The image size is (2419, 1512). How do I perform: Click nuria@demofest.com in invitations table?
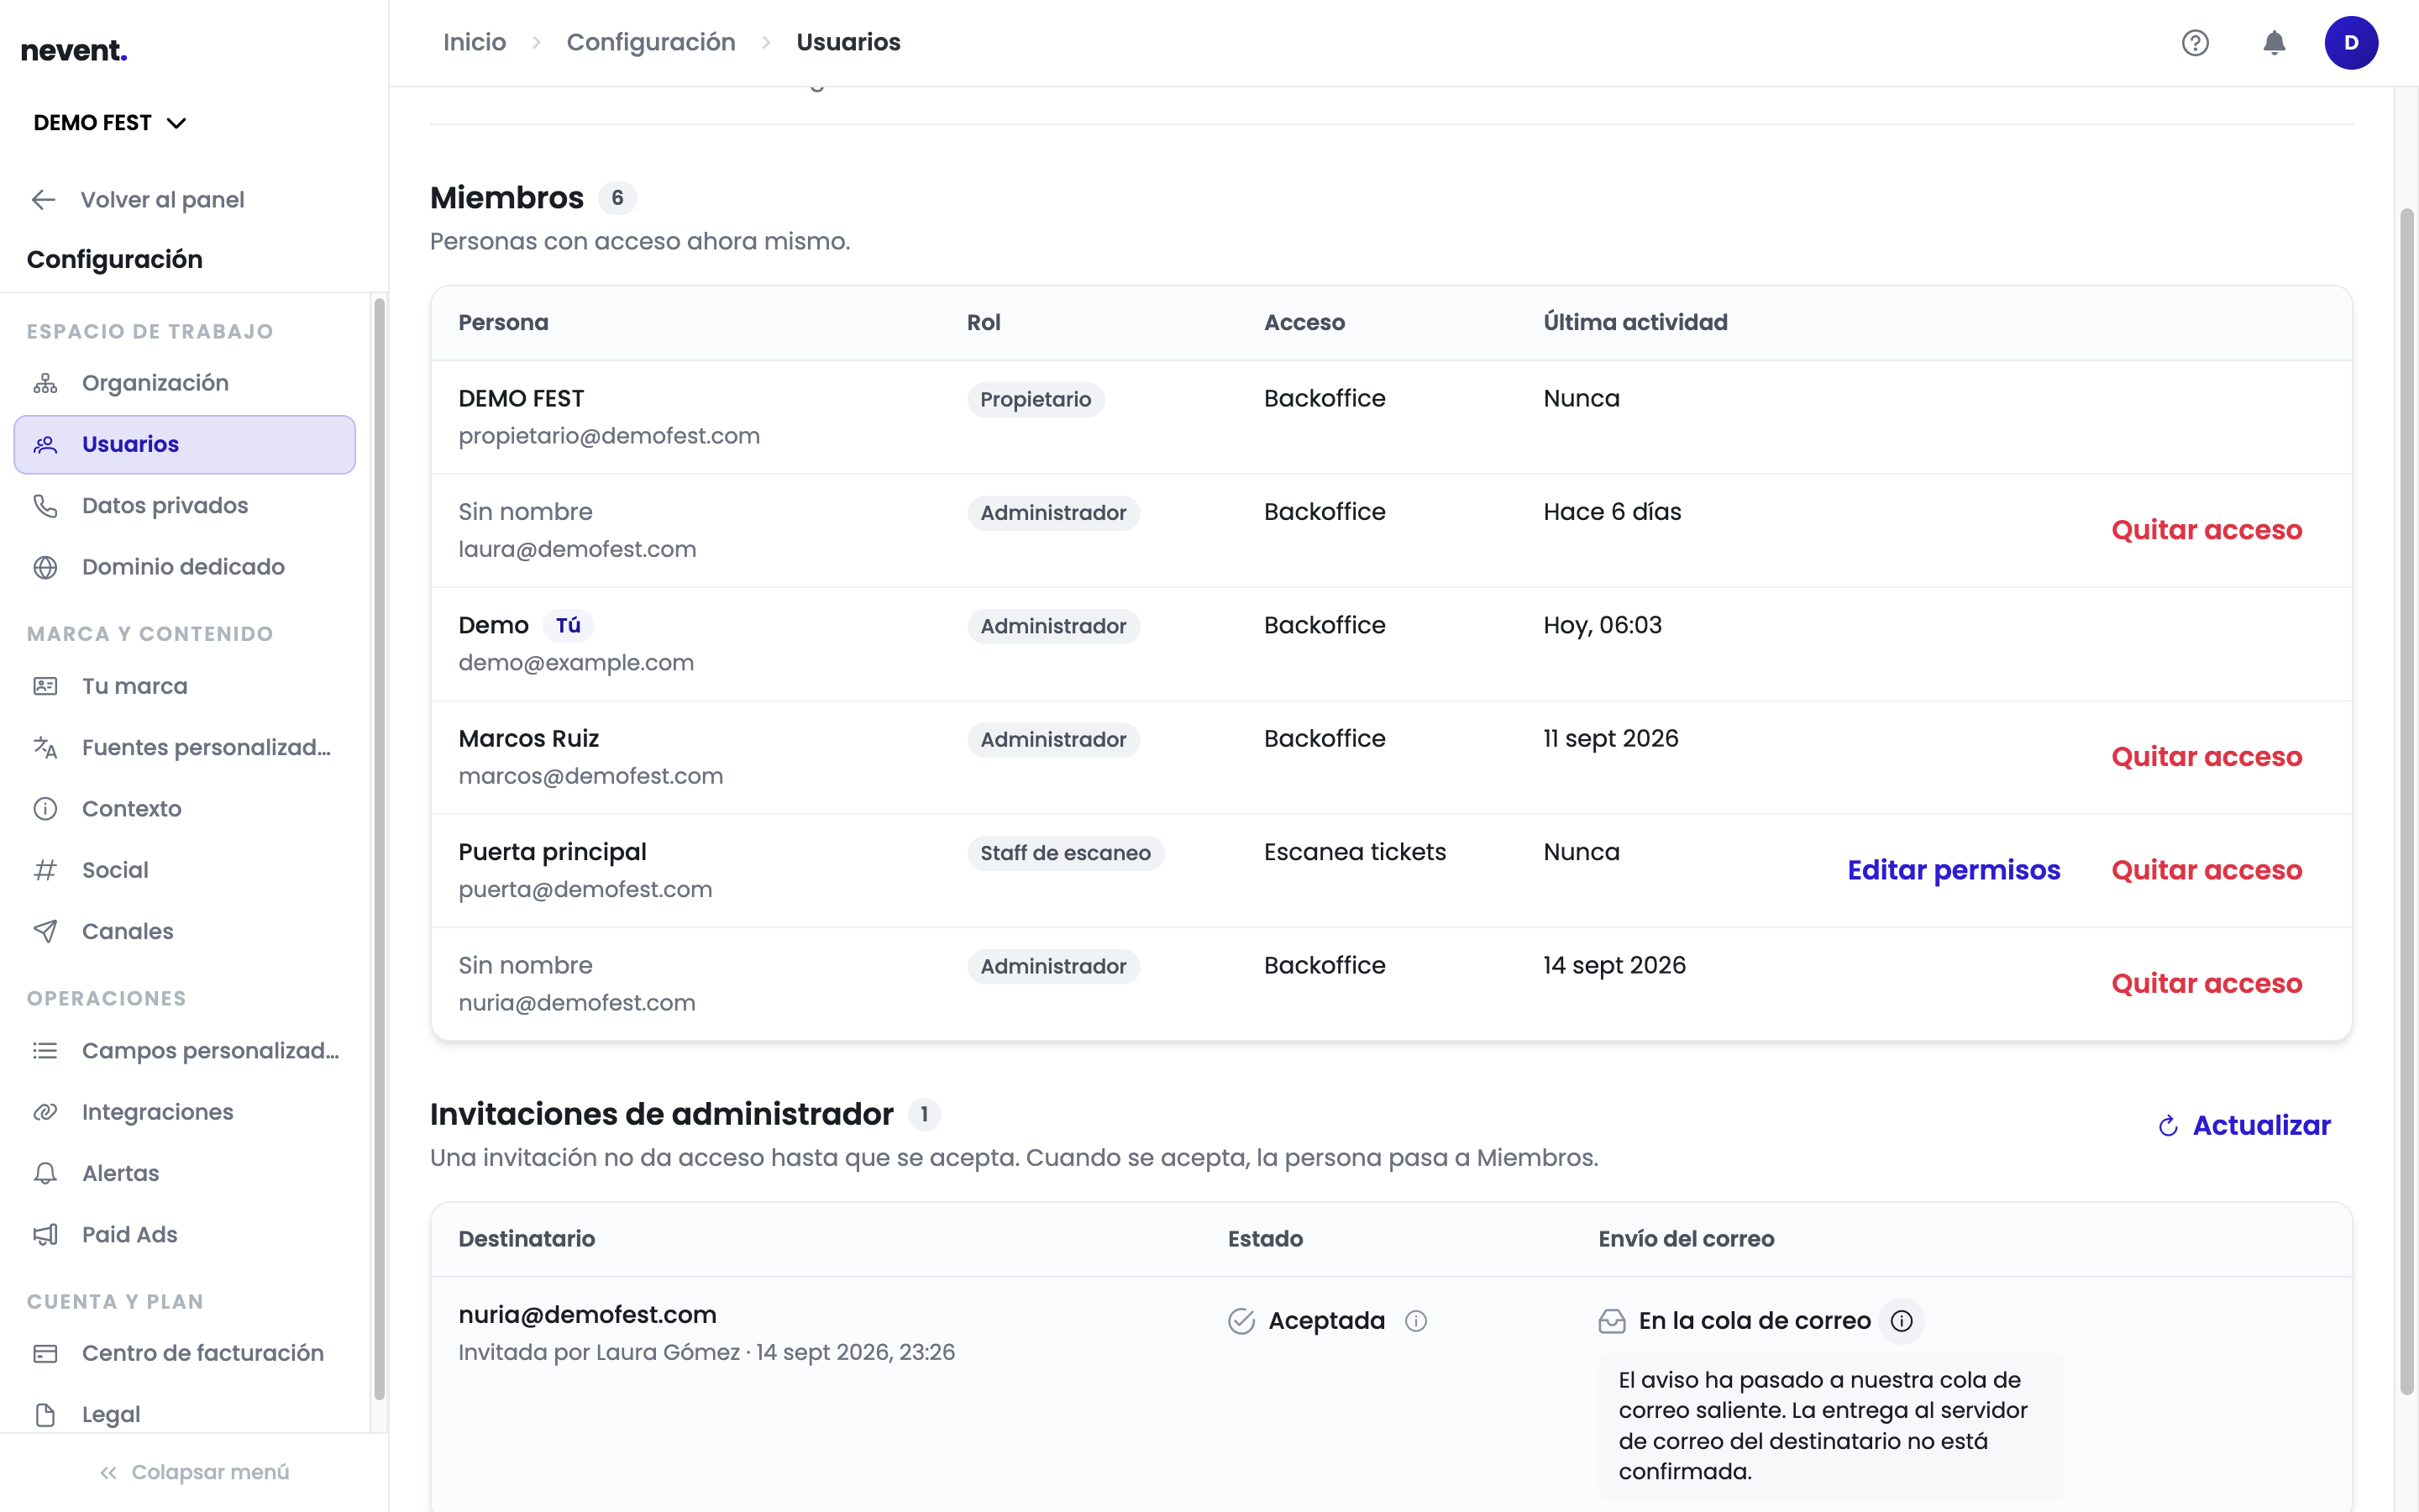coord(588,1315)
